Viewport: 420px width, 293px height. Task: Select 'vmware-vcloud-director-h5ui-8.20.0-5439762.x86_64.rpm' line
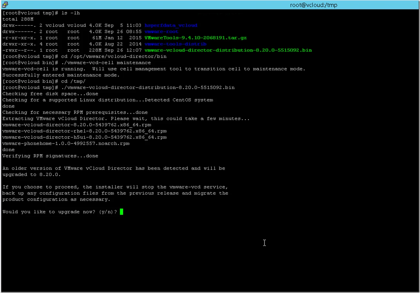coord(85,137)
